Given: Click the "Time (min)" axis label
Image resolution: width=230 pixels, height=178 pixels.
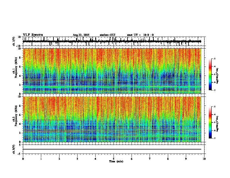Looking at the screenshot, I should (x=116, y=161).
